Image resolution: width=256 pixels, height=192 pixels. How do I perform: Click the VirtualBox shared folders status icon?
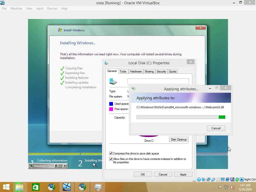pos(218,179)
